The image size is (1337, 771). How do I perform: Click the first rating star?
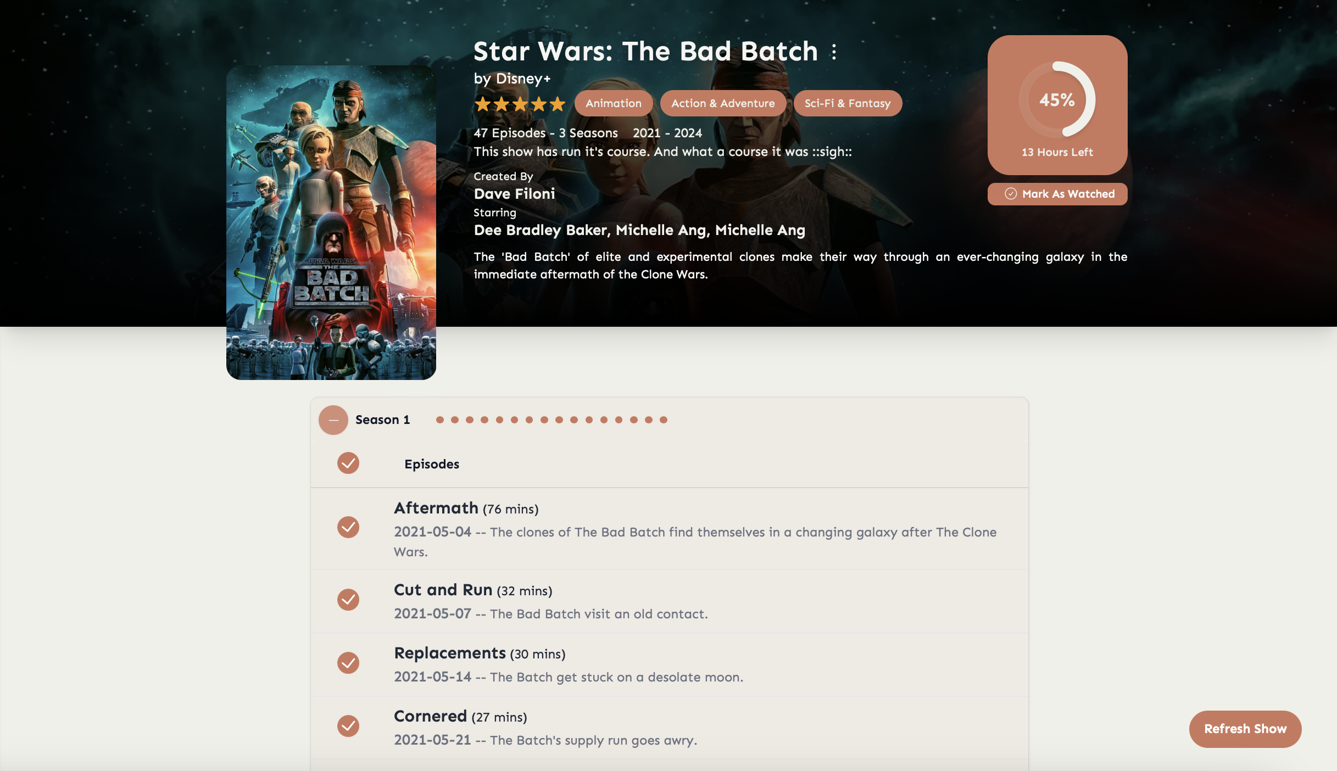[483, 104]
